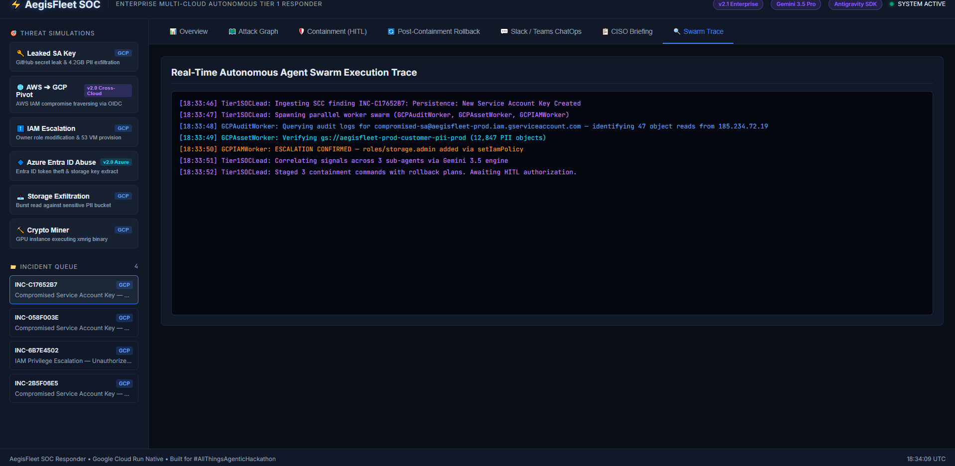Open the CISO Briefing tab
The image size is (955, 466).
click(627, 31)
